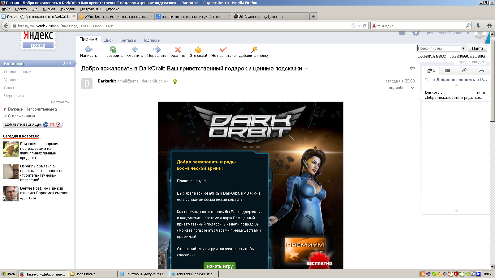Image resolution: width=495 pixels, height=278 pixels.
Task: Switch to the Контакты tab
Action: 128,40
